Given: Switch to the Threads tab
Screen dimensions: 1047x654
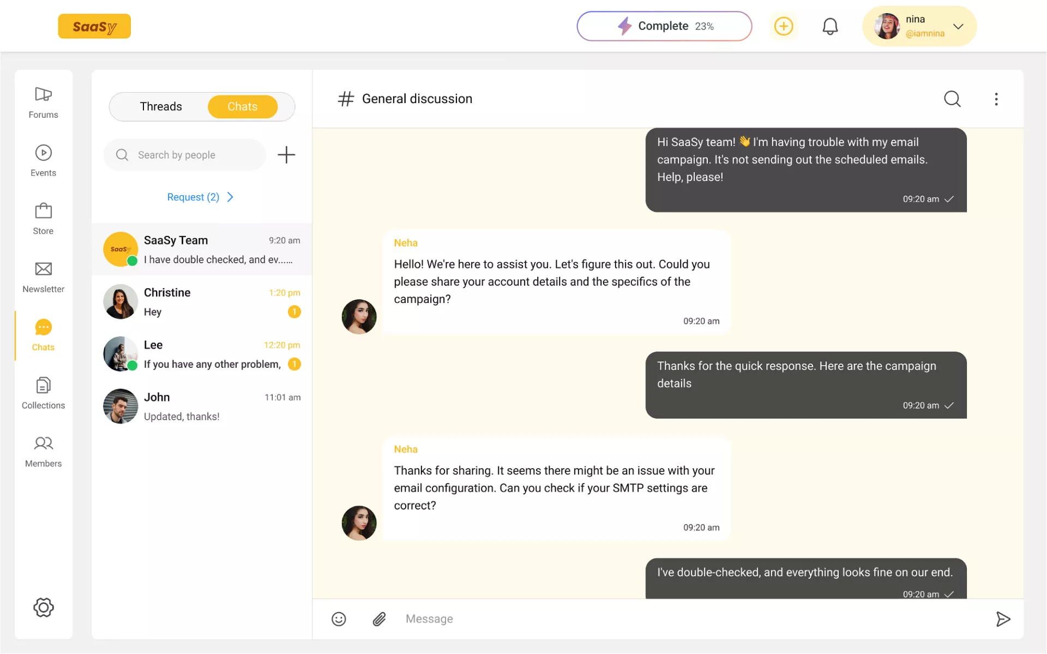Looking at the screenshot, I should [x=160, y=106].
